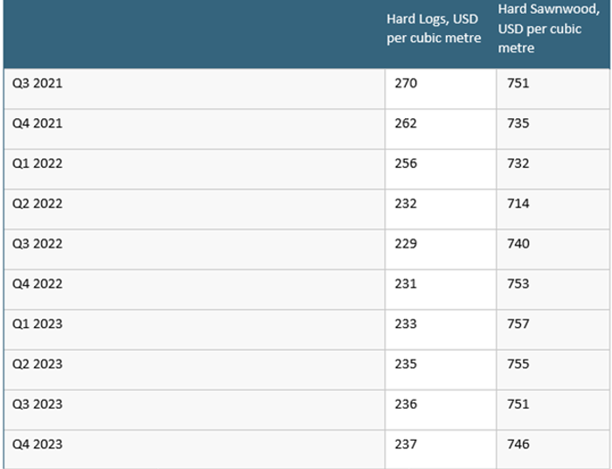The width and height of the screenshot is (612, 469).
Task: Click the hard logs value 262
Action: pyautogui.click(x=406, y=123)
